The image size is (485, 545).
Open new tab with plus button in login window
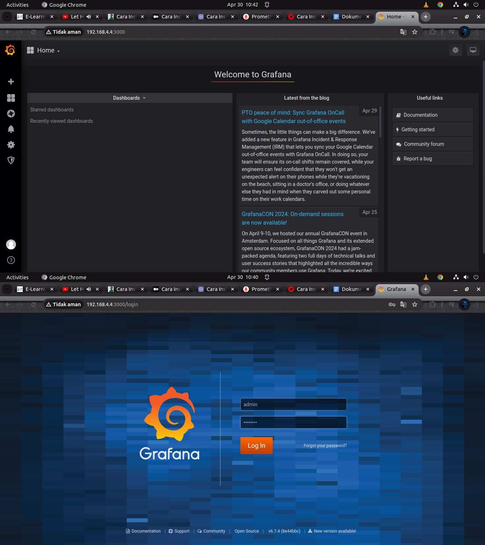pyautogui.click(x=425, y=289)
